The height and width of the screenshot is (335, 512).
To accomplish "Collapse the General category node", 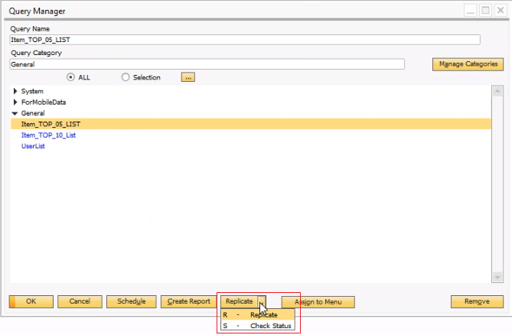I will [15, 113].
